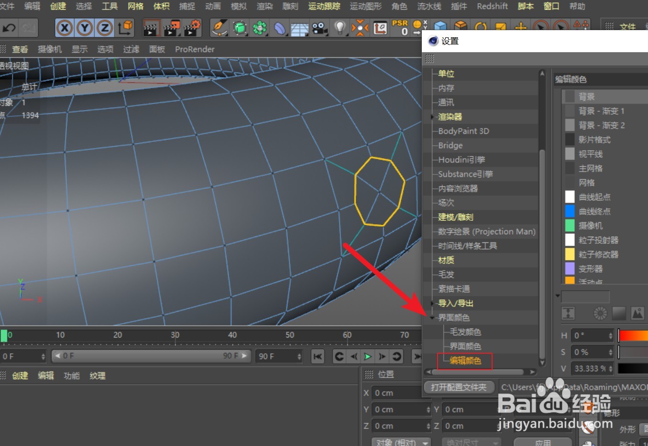Open viewport ProRender menu

195,49
